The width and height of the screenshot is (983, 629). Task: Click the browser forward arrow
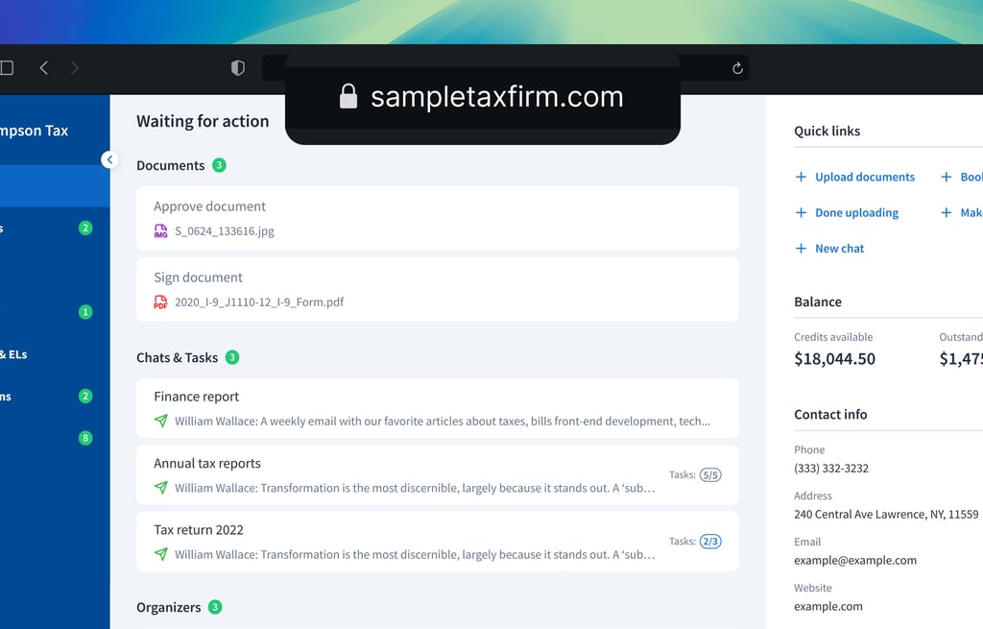75,68
